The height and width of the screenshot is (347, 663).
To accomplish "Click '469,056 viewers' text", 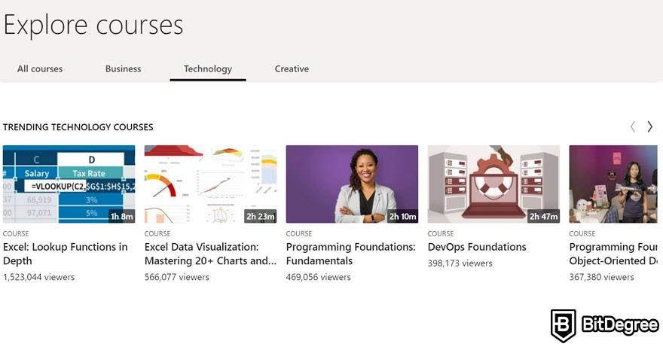I will tap(319, 277).
